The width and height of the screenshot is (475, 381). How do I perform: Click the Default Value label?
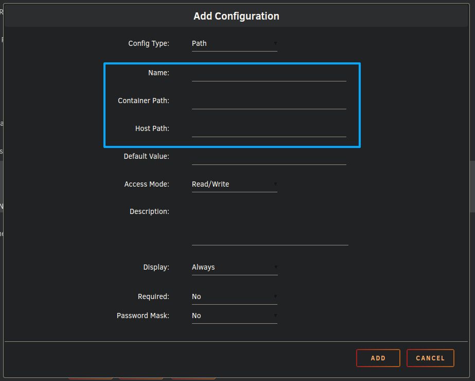(146, 156)
